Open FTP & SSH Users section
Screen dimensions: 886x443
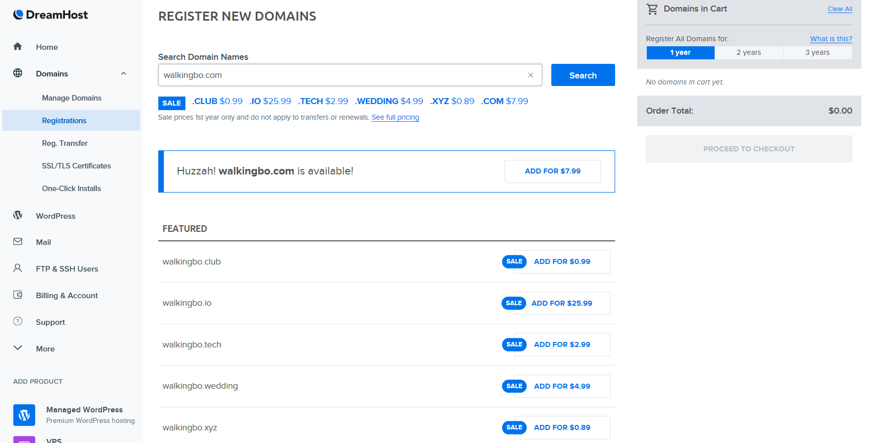coord(67,269)
